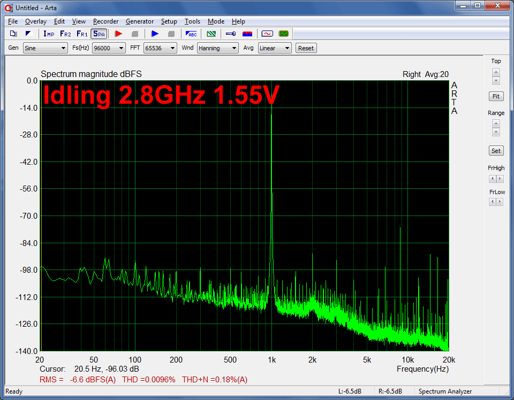Open the Fs(Hz) sample rate dropdown
514x400 pixels.
tap(109, 48)
